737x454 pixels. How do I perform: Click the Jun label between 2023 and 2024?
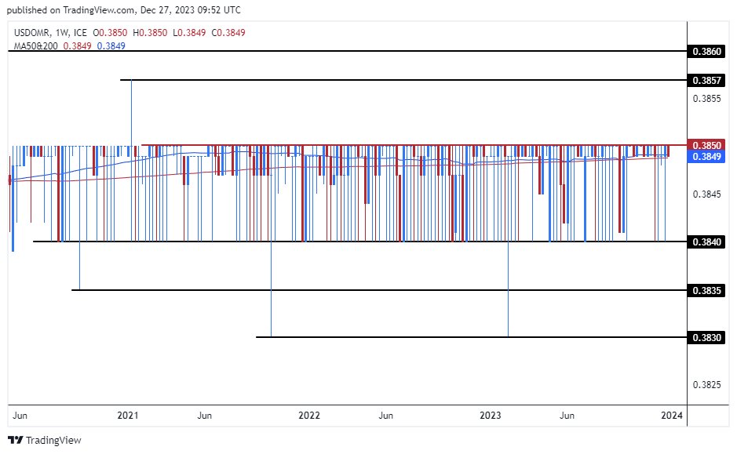click(567, 415)
